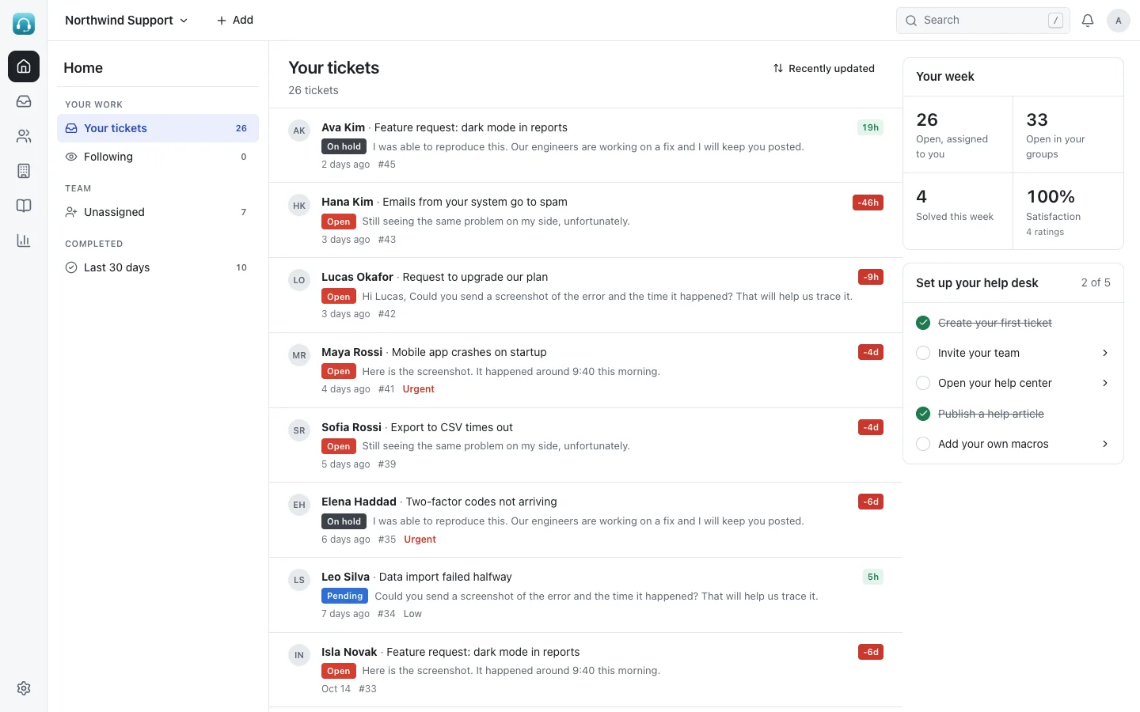Toggle the Open your help center circle
This screenshot has width=1140, height=712.
click(923, 383)
